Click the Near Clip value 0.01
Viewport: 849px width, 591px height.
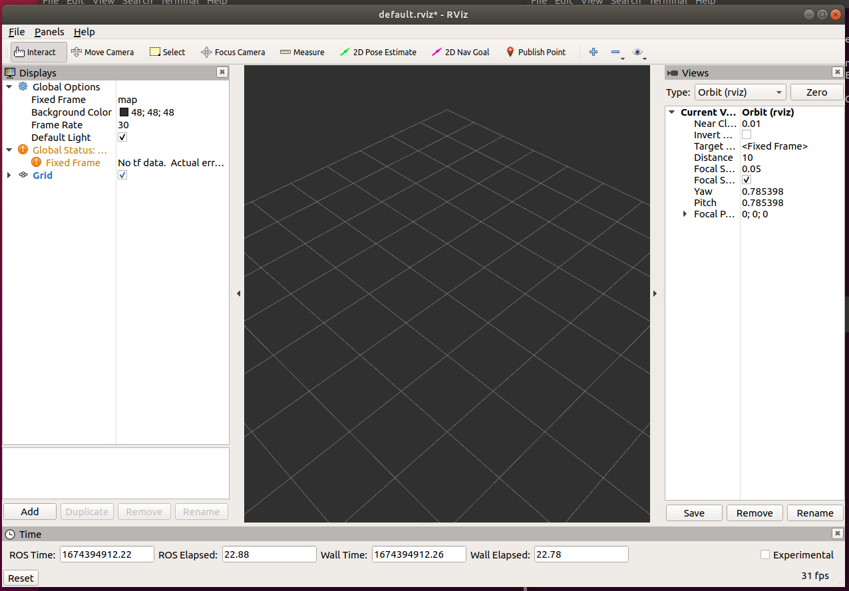point(751,124)
